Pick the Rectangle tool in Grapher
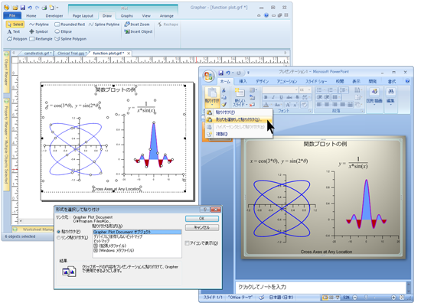421x306 pixels. [x=41, y=39]
